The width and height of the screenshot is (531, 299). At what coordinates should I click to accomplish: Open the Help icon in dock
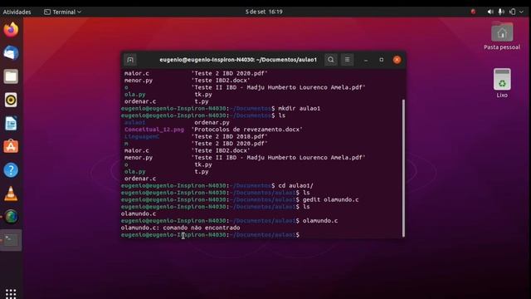tap(11, 170)
